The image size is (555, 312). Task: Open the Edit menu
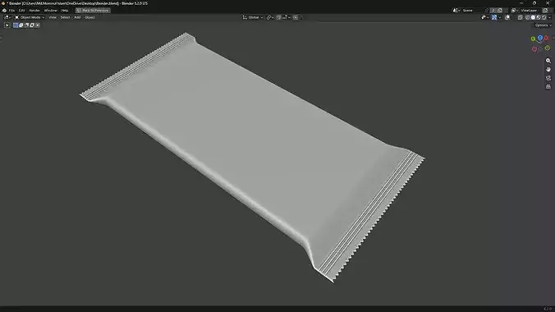(21, 11)
